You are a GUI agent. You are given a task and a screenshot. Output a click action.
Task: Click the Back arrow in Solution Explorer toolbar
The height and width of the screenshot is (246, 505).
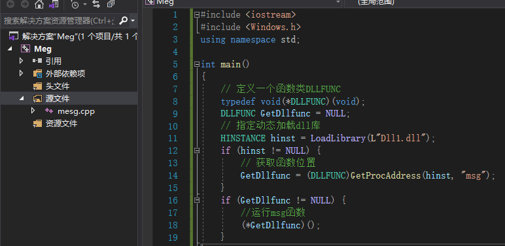click(10, 4)
